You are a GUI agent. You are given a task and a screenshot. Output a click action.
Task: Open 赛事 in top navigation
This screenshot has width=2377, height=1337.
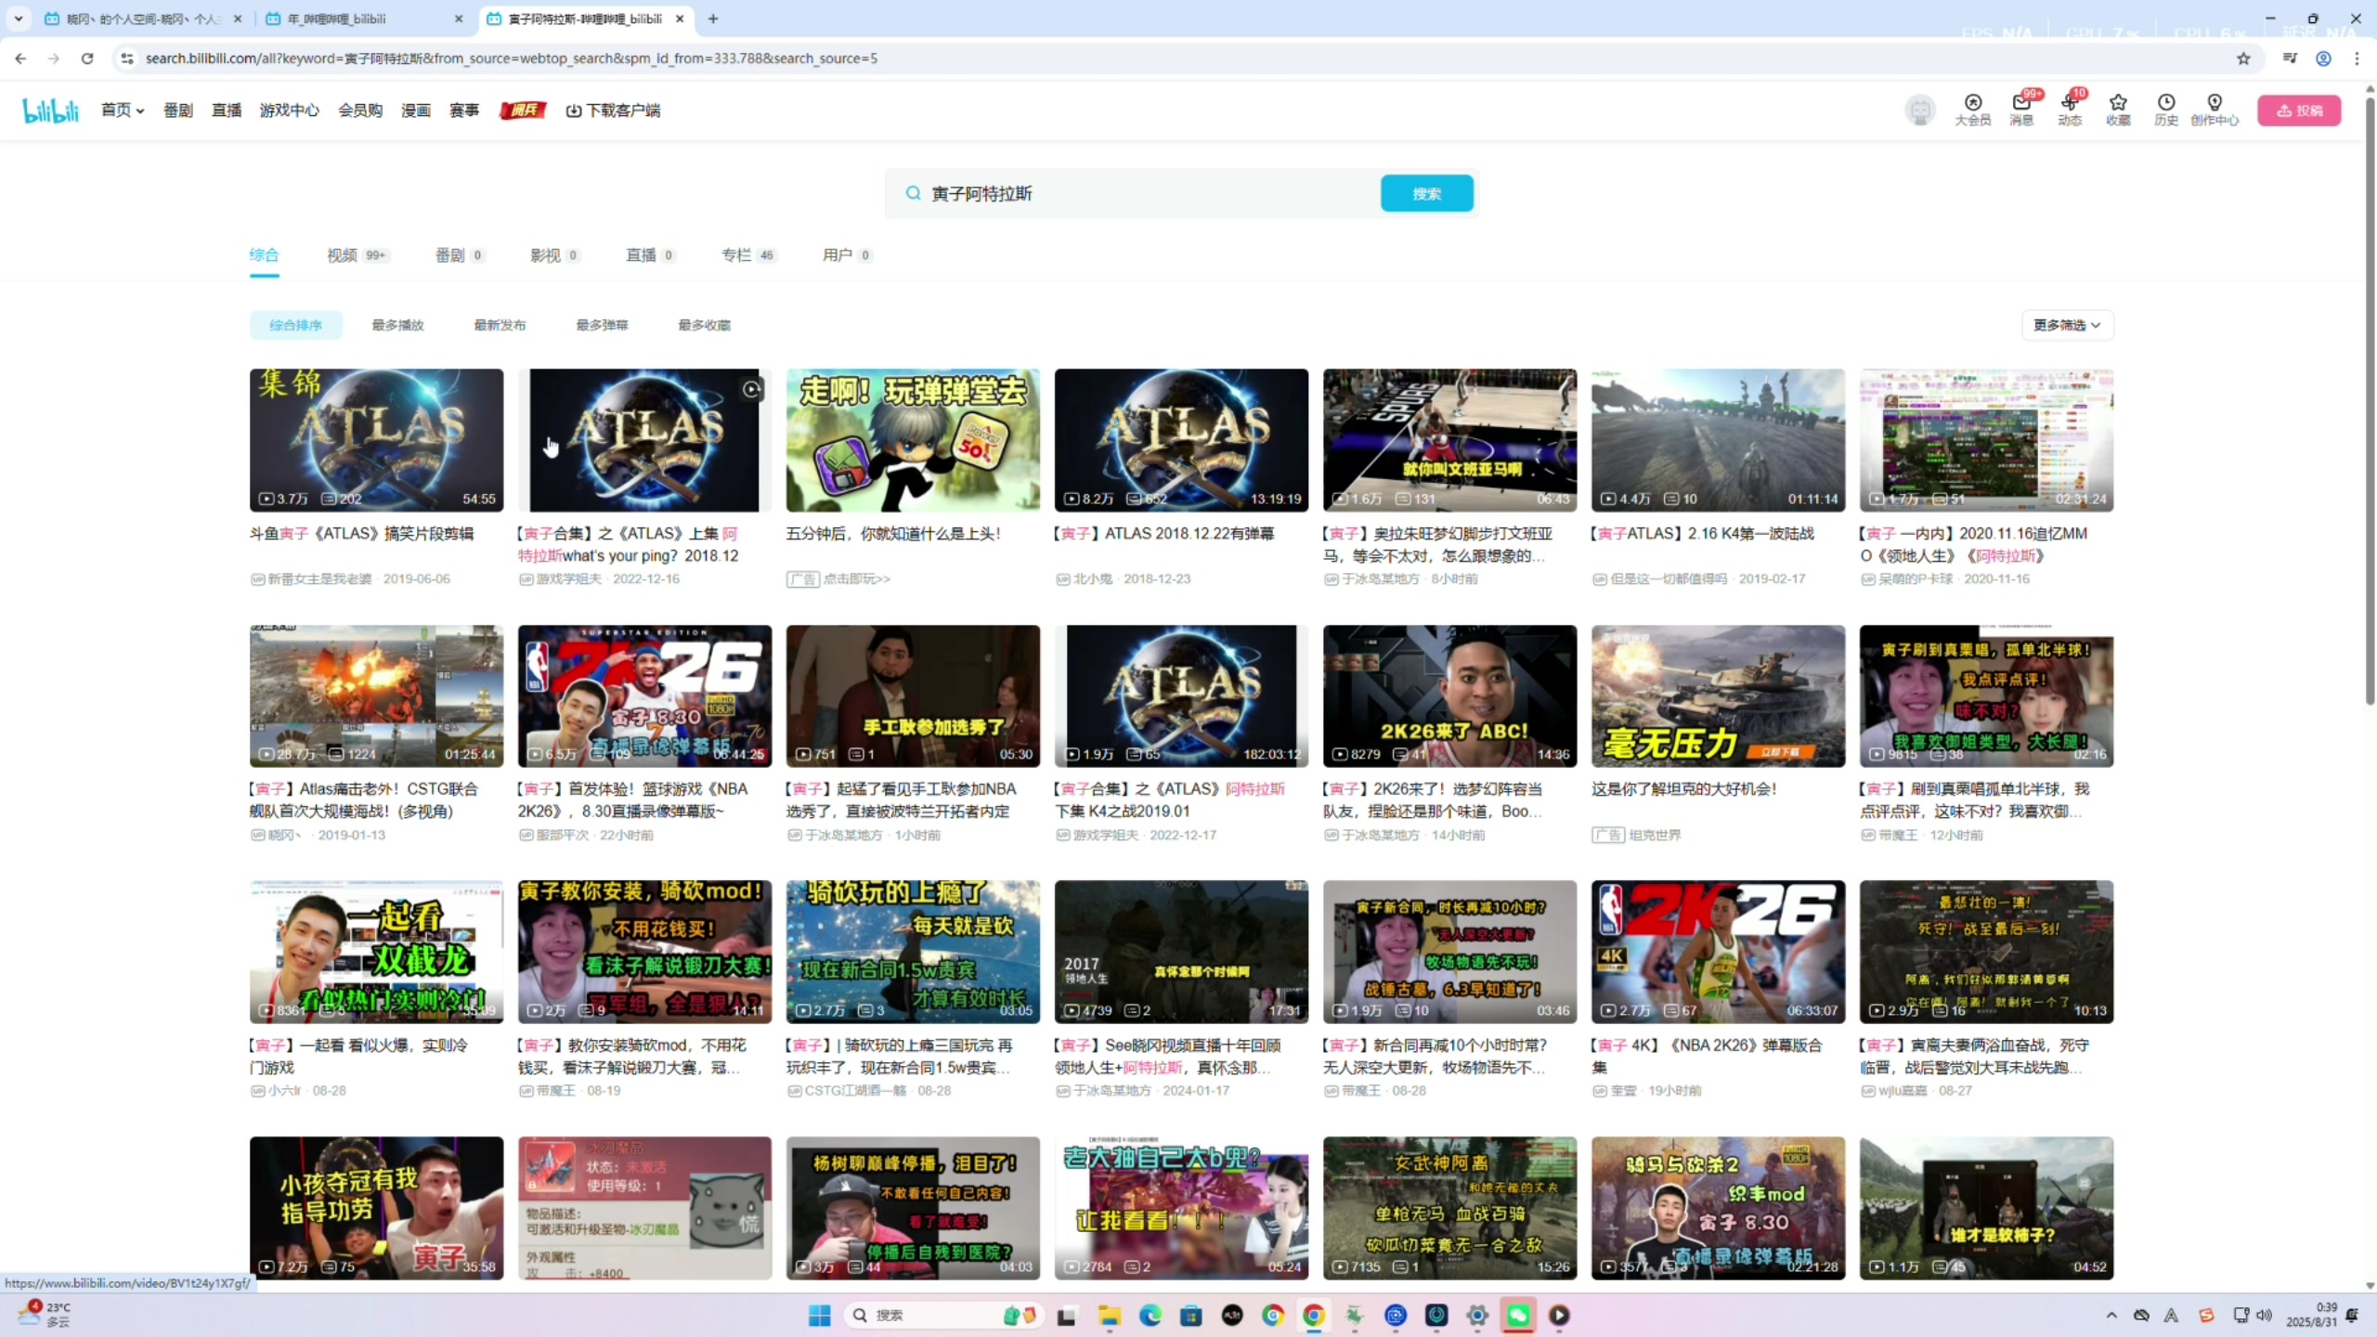tap(464, 110)
